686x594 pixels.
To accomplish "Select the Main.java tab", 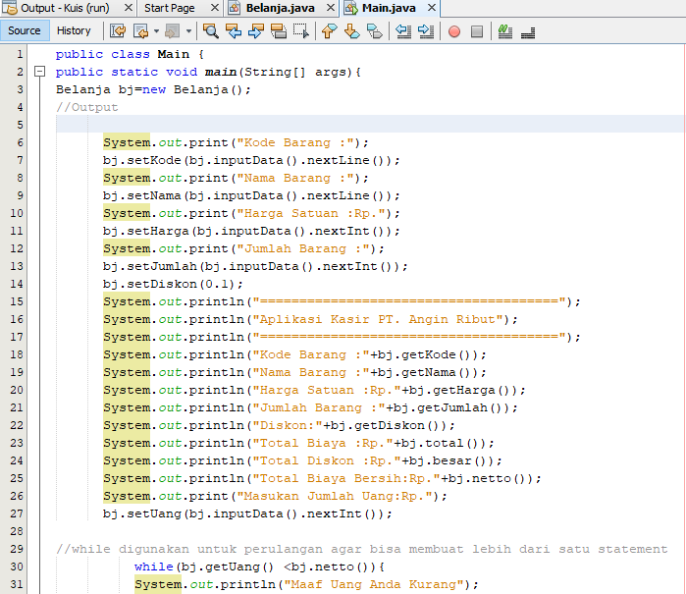I will 389,8.
